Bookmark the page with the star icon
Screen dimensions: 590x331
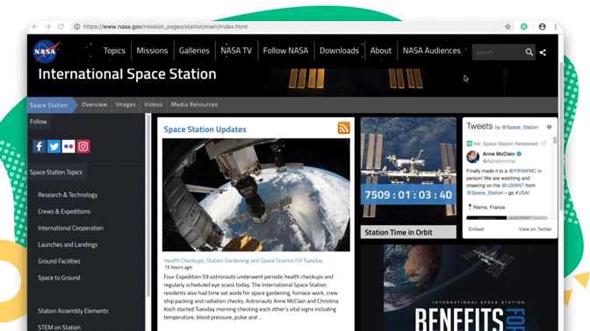[x=507, y=26]
